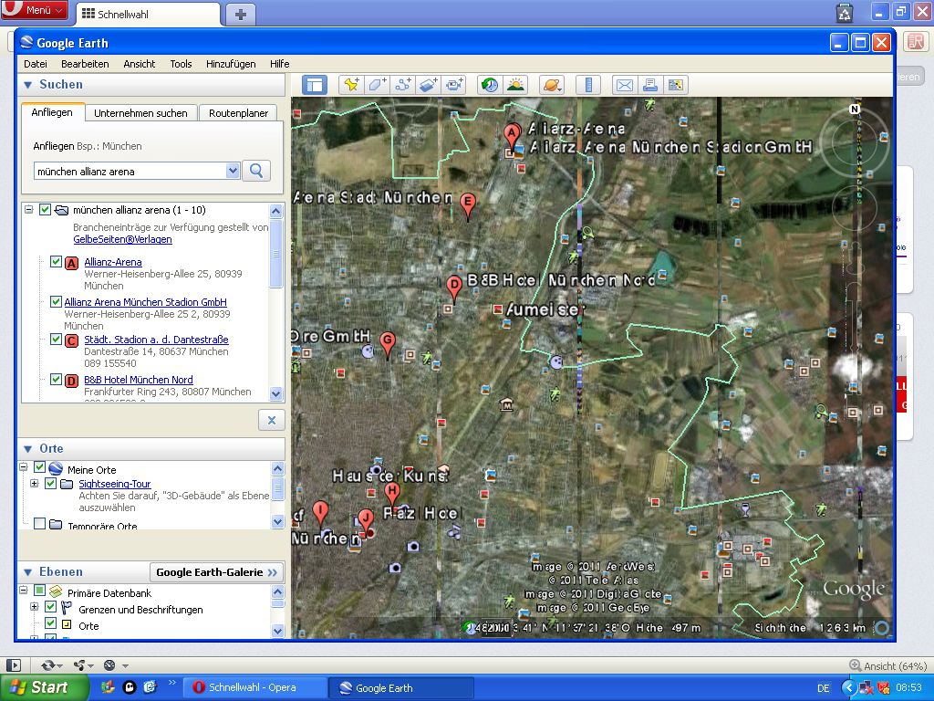Viewport: 934px width, 701px height.
Task: Email the current view
Action: click(x=624, y=85)
